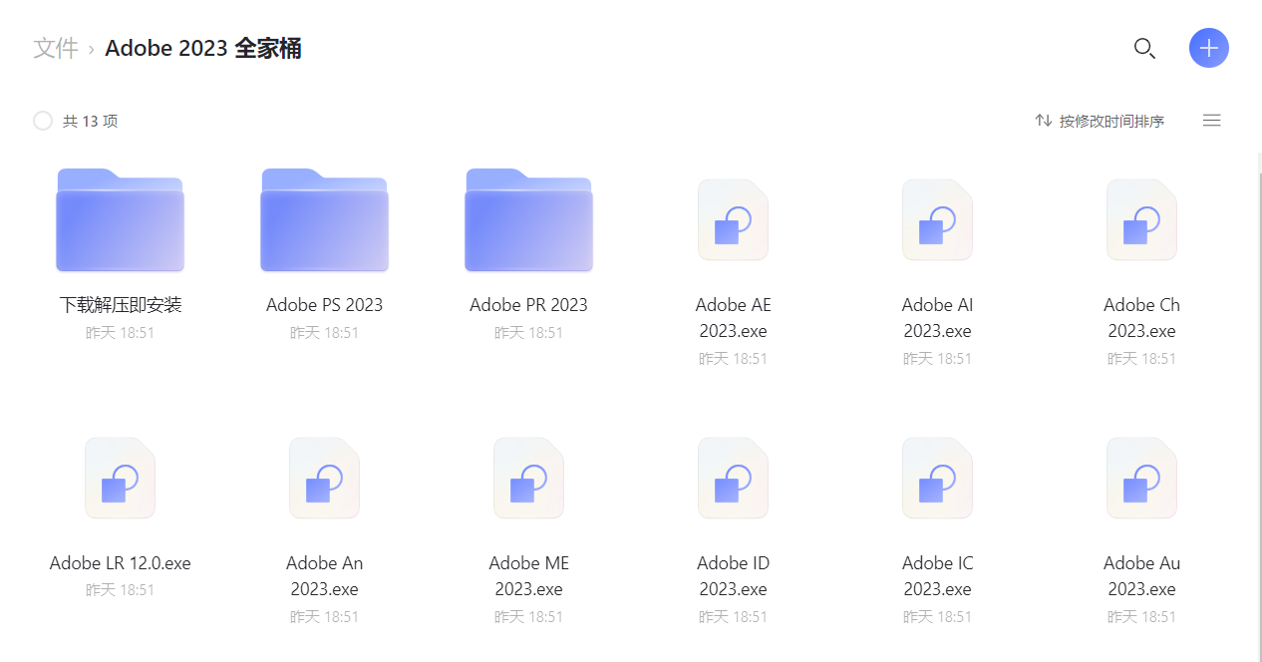The image size is (1262, 662).
Task: Navigate back via the 文件 breadcrumb
Action: point(56,48)
